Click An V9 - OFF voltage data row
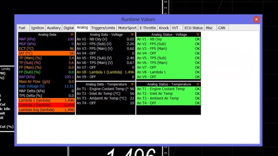The width and height of the screenshot is (278, 156). tap(106, 77)
